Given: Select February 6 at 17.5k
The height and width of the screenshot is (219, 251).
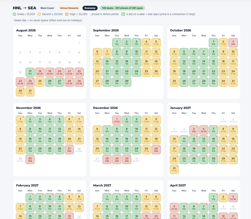Looking at the screenshot, I should pos(79,198).
